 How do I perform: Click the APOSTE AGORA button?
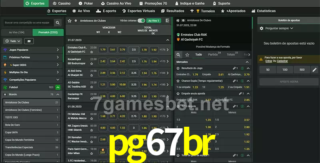click(x=289, y=81)
